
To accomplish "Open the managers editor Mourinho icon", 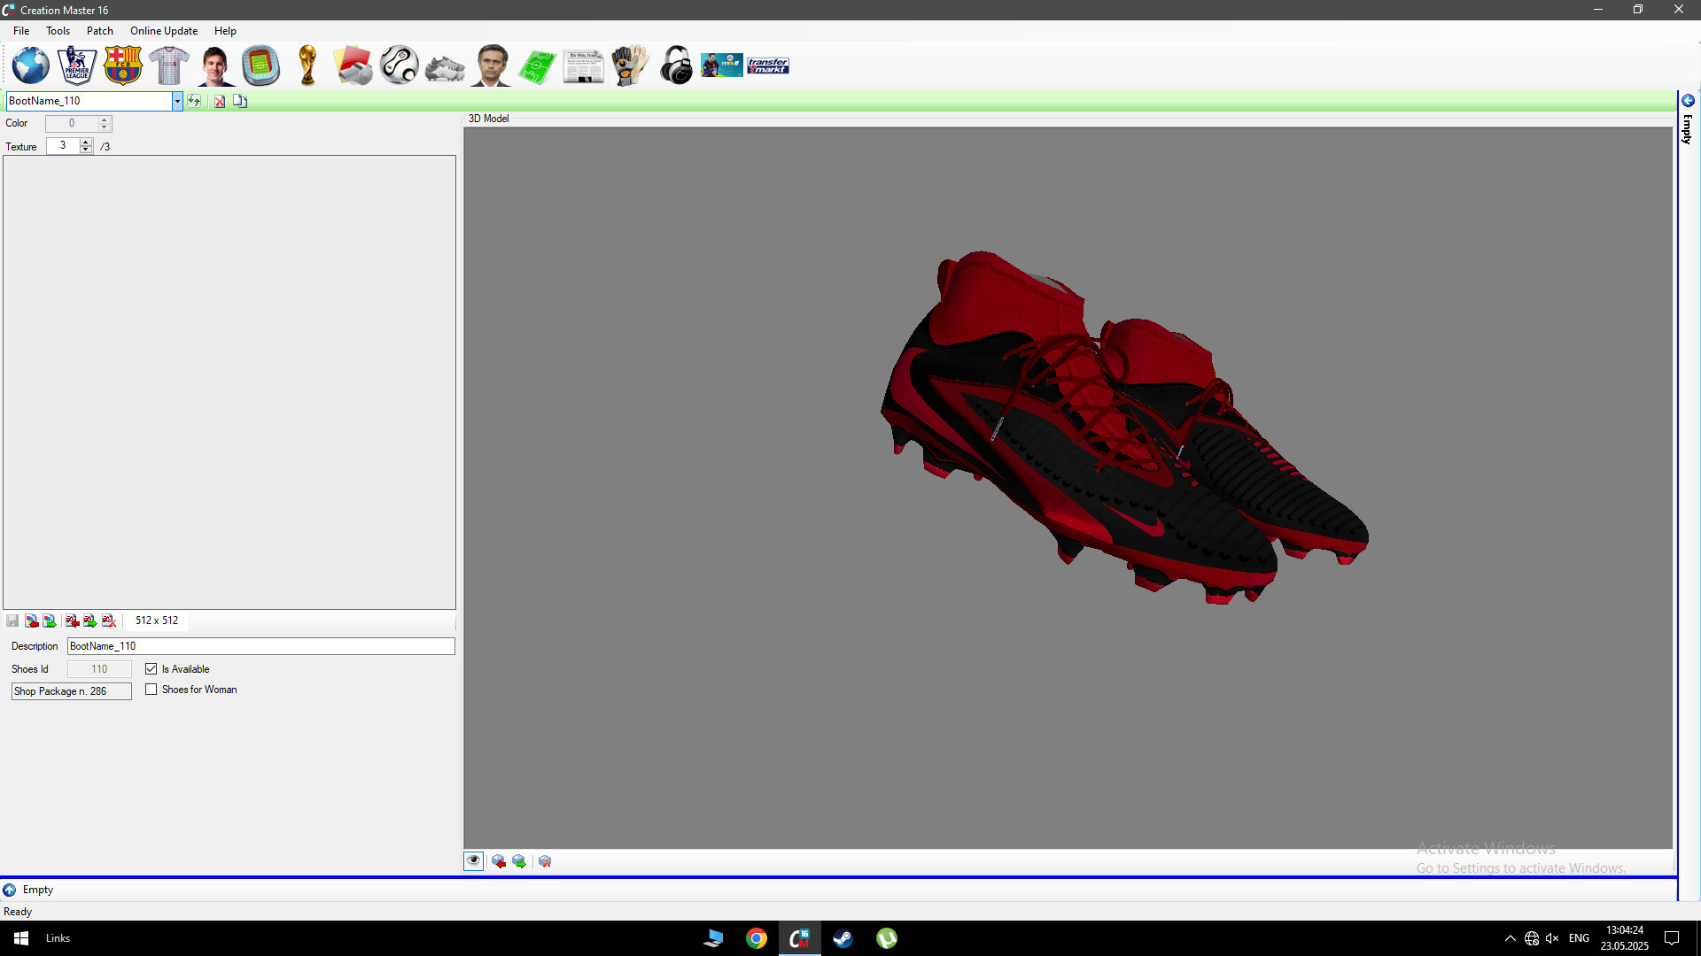I will [x=492, y=66].
